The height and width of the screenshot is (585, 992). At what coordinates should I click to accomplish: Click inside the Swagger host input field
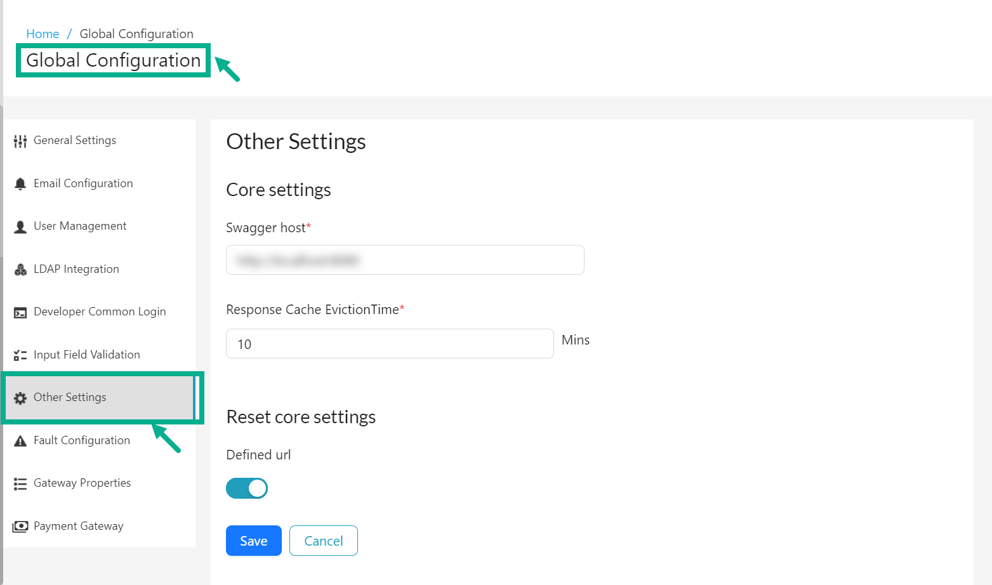(404, 260)
